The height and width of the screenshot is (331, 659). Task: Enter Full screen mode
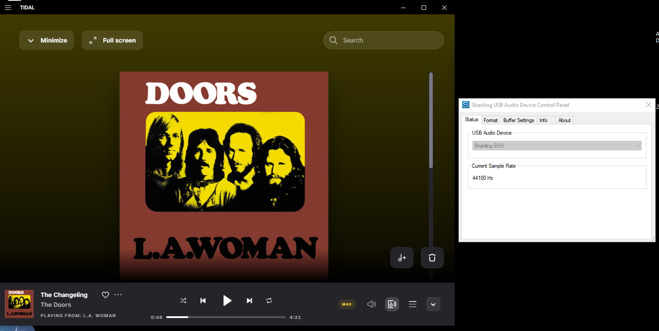coord(112,40)
